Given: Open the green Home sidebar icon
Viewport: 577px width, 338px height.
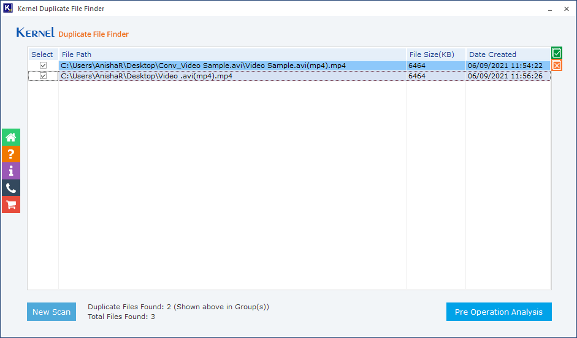Looking at the screenshot, I should coord(11,137).
